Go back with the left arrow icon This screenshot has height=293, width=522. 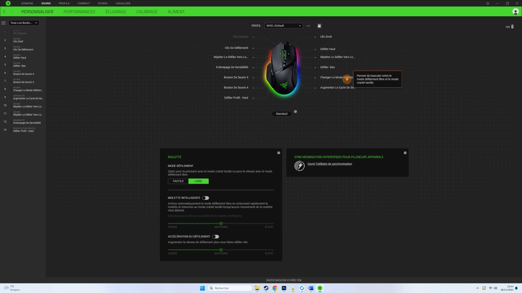[4, 12]
